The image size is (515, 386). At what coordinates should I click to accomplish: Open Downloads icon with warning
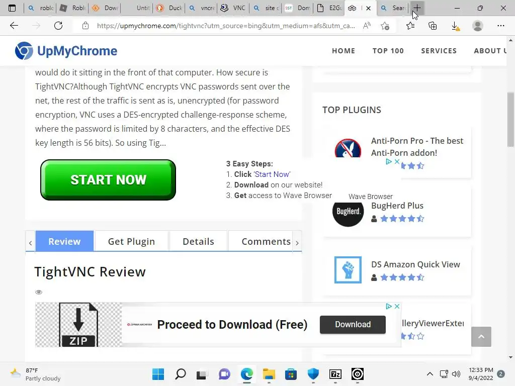tap(455, 26)
